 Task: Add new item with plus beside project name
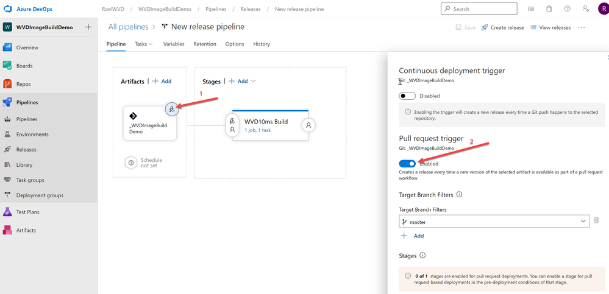click(x=88, y=27)
